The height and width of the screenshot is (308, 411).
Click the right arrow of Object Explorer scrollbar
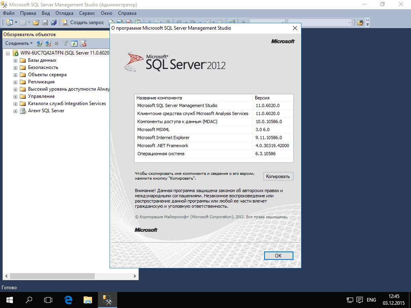point(135,276)
